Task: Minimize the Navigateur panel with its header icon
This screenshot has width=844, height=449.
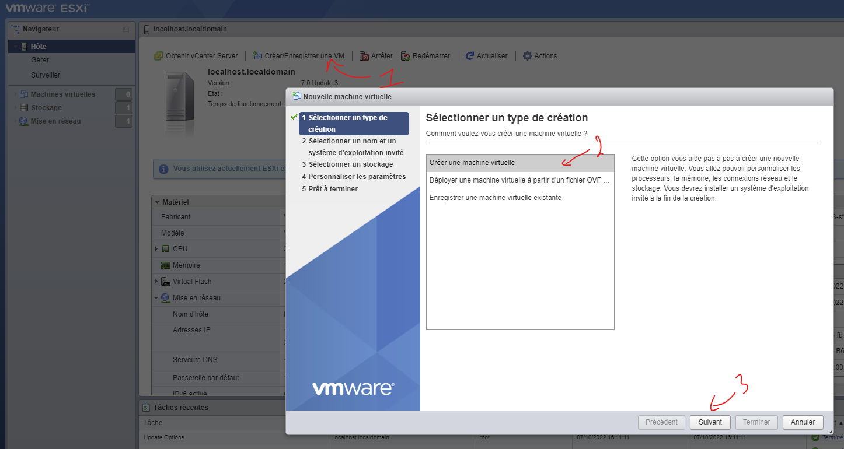Action: pos(126,29)
